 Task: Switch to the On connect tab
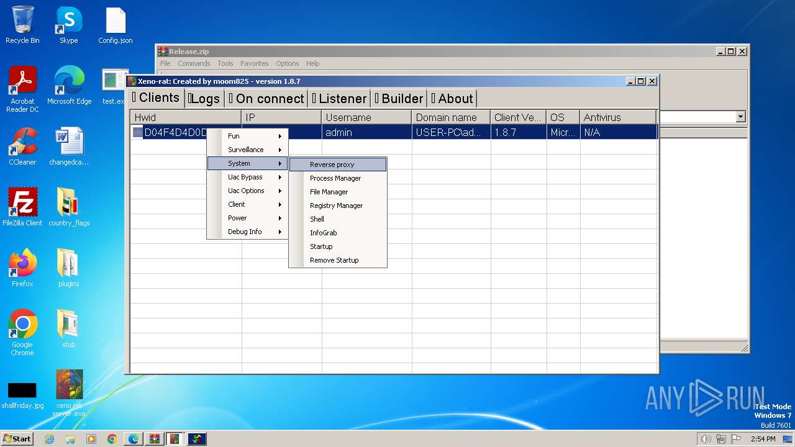tap(266, 99)
